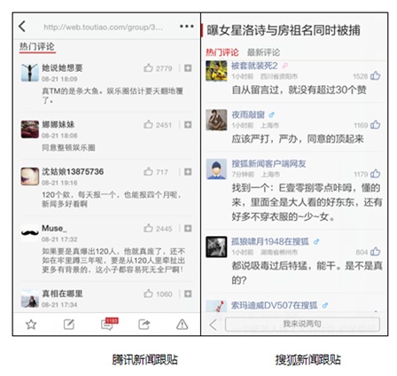Tap the star favorite icon in the bottom bar
Image resolution: width=397 pixels, height=376 pixels.
click(x=31, y=325)
